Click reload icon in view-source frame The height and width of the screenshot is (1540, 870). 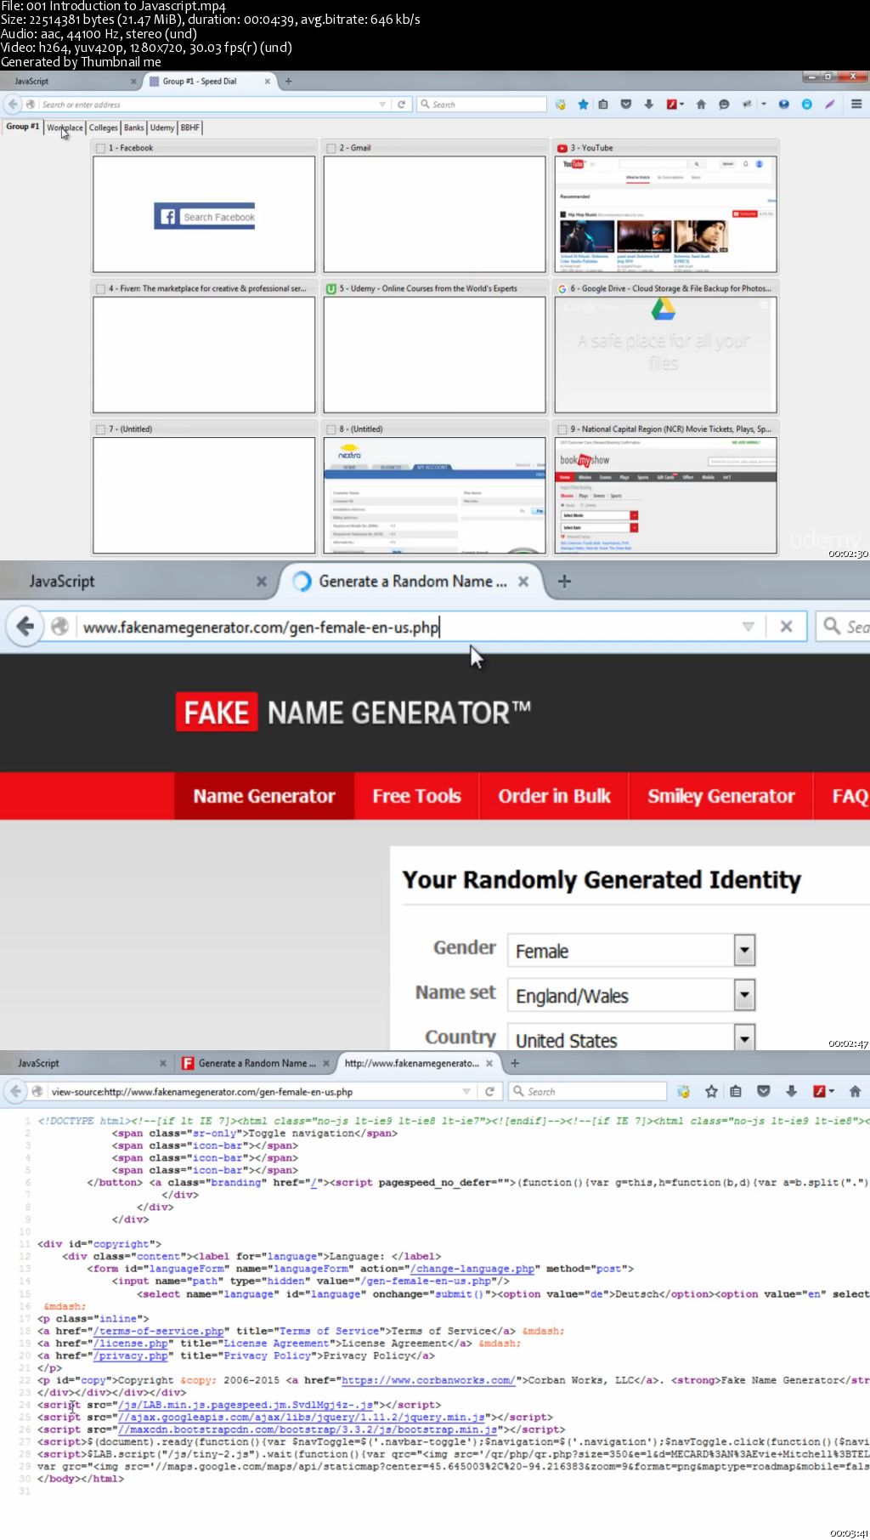click(x=489, y=1091)
